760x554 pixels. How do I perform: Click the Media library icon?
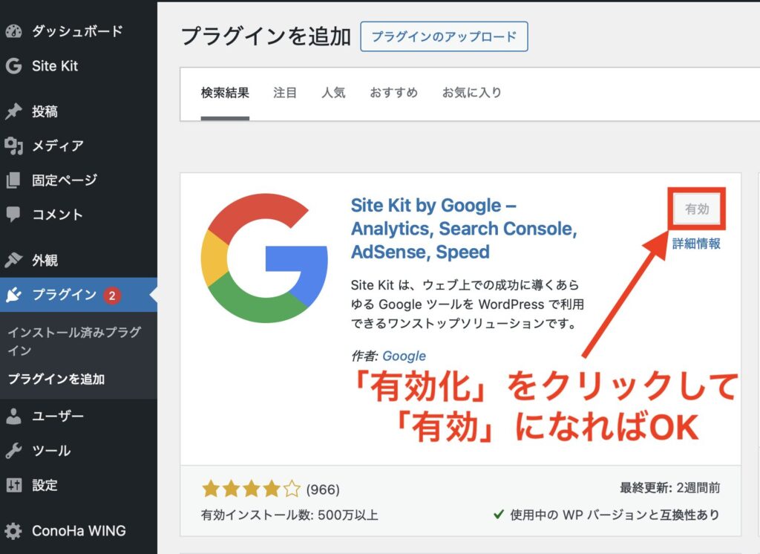tap(13, 146)
